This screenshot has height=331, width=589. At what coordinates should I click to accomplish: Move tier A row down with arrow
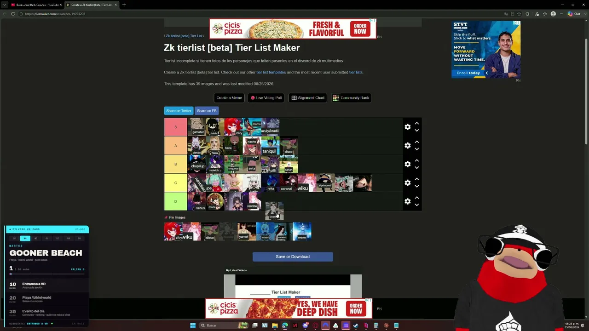[x=416, y=149]
